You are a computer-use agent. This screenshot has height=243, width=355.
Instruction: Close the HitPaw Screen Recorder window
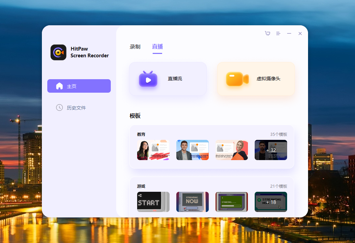click(300, 33)
